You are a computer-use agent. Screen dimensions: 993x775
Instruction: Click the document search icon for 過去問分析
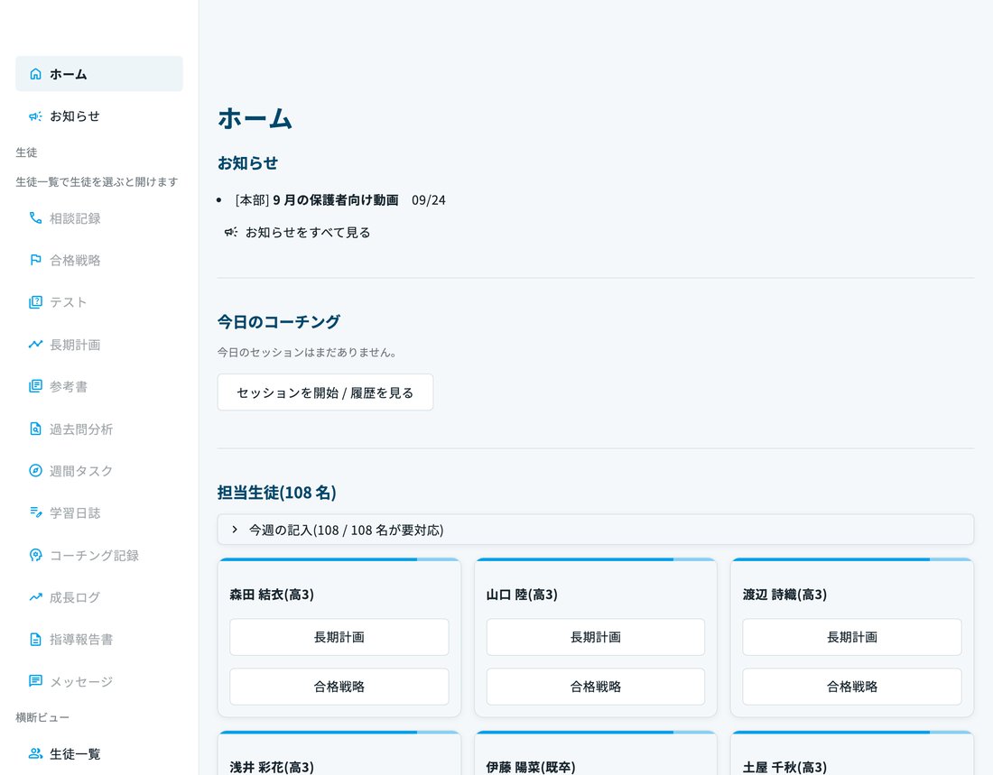[35, 429]
